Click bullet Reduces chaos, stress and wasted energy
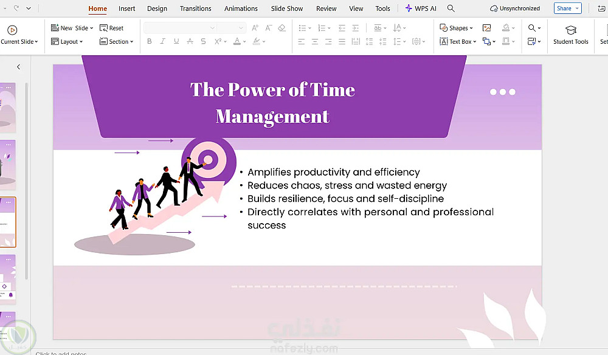The width and height of the screenshot is (608, 355). 347,185
